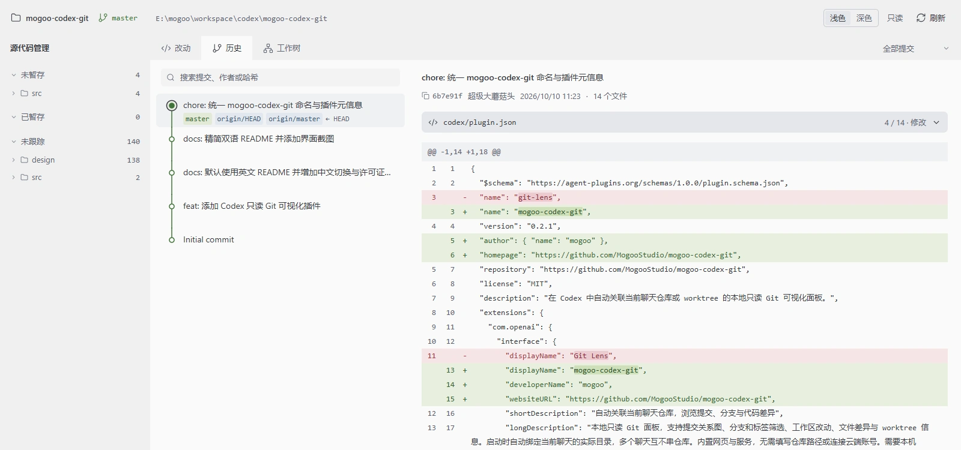Screen dimensions: 961x450
Task: Click the 14 个文件 file count
Action: [x=610, y=96]
